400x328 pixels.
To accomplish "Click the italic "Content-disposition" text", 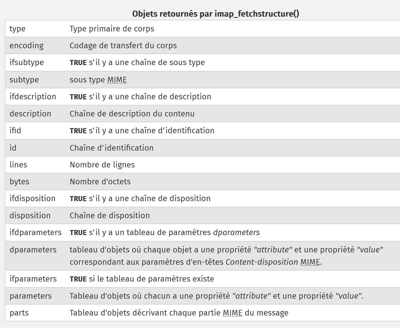I will tap(262, 262).
